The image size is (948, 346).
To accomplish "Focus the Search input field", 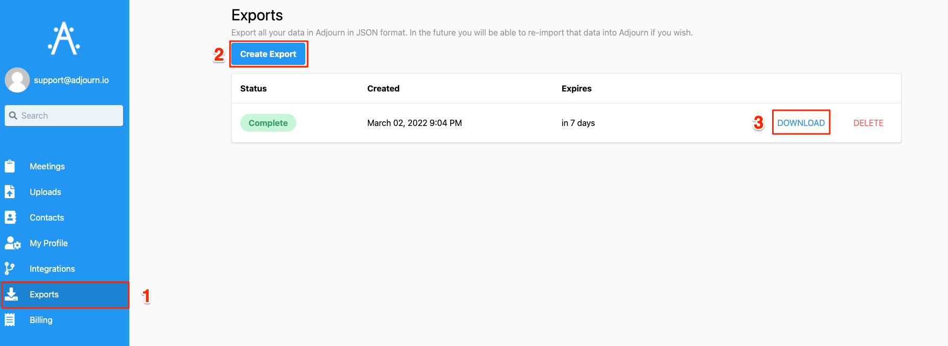I will pos(71,116).
